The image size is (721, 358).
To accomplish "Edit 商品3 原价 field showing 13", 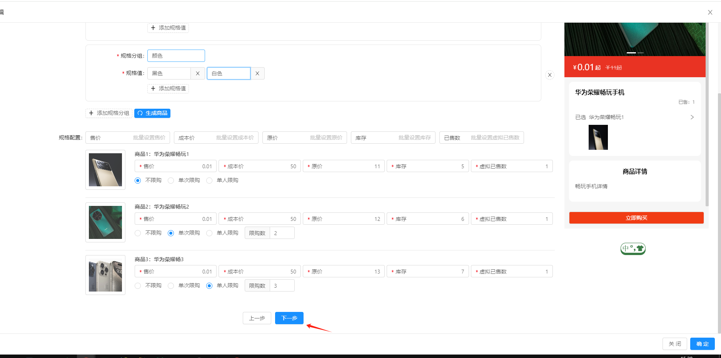I will pos(344,272).
